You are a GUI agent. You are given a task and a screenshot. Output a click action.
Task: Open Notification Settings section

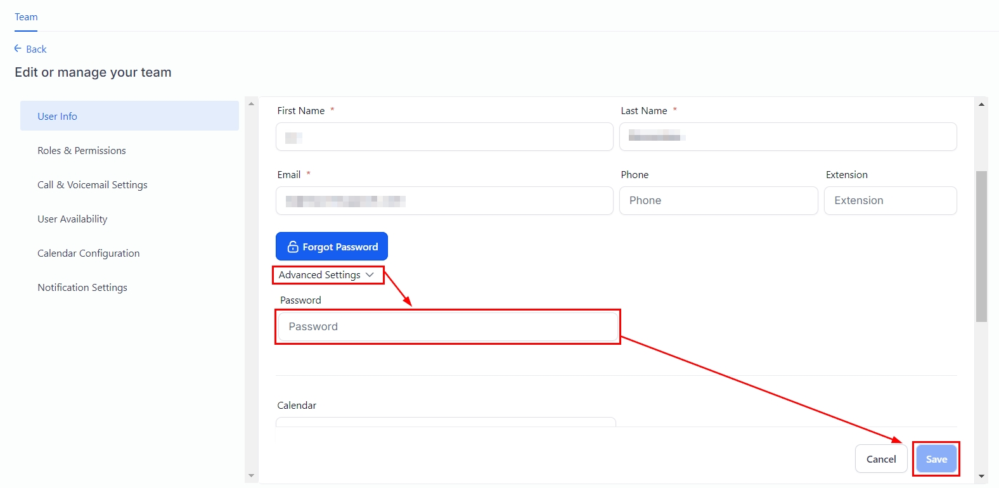click(x=82, y=288)
